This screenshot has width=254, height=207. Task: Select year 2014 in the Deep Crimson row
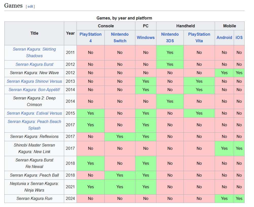pos(70,101)
